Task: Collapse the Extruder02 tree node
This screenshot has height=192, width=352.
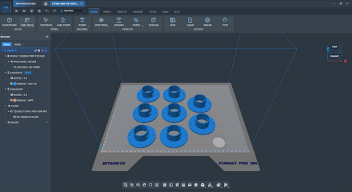Action: click(x=5, y=89)
